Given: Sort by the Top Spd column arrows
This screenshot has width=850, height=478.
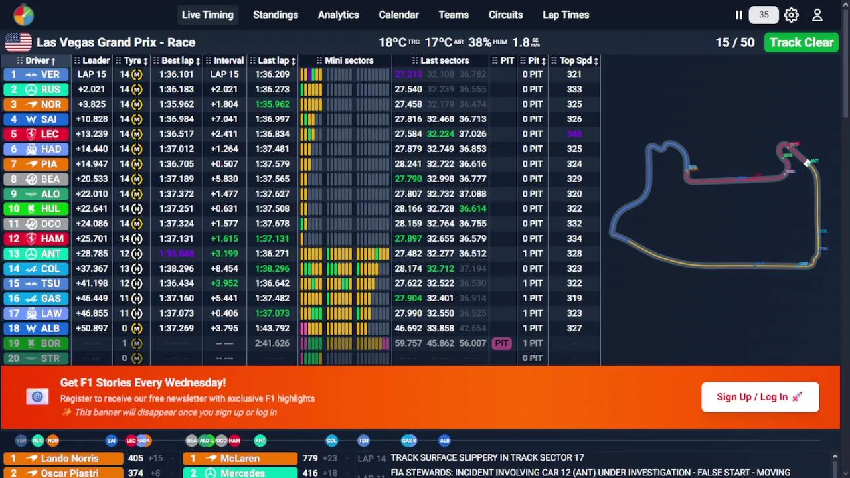Looking at the screenshot, I should pos(596,61).
